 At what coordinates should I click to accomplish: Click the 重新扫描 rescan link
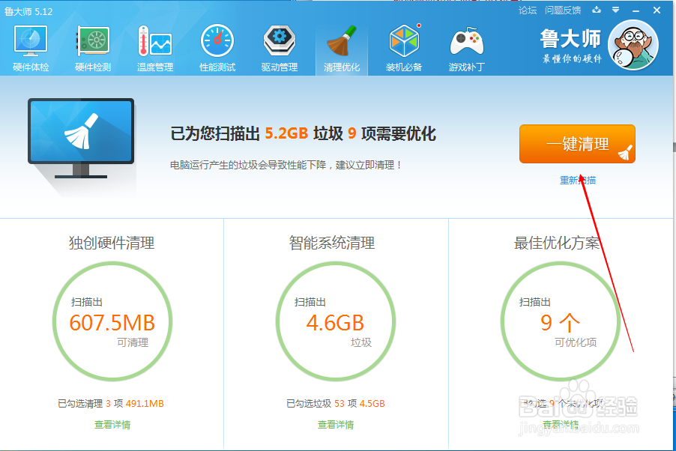click(578, 181)
